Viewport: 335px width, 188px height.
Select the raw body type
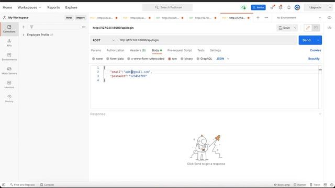tap(172, 58)
